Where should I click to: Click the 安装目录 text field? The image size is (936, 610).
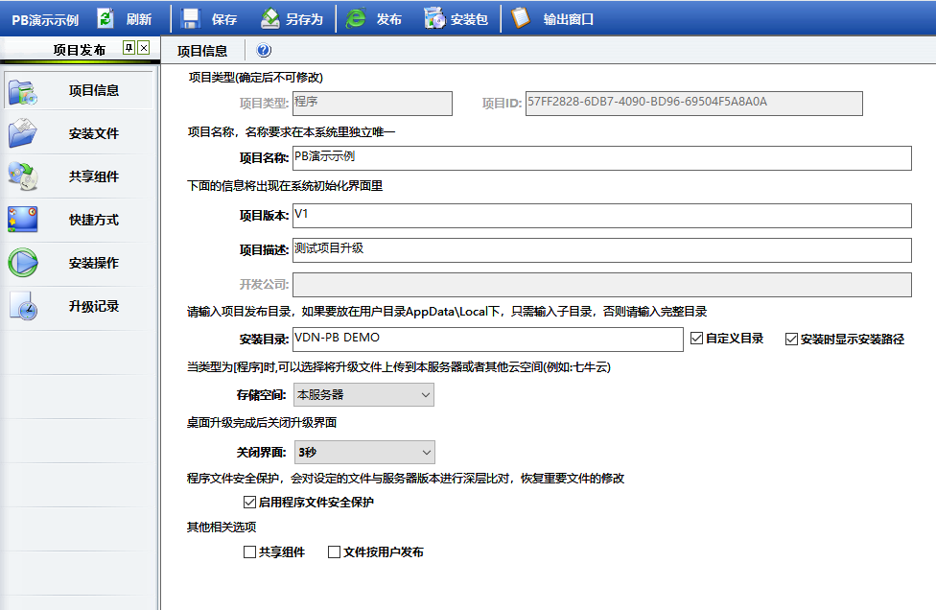pos(487,340)
